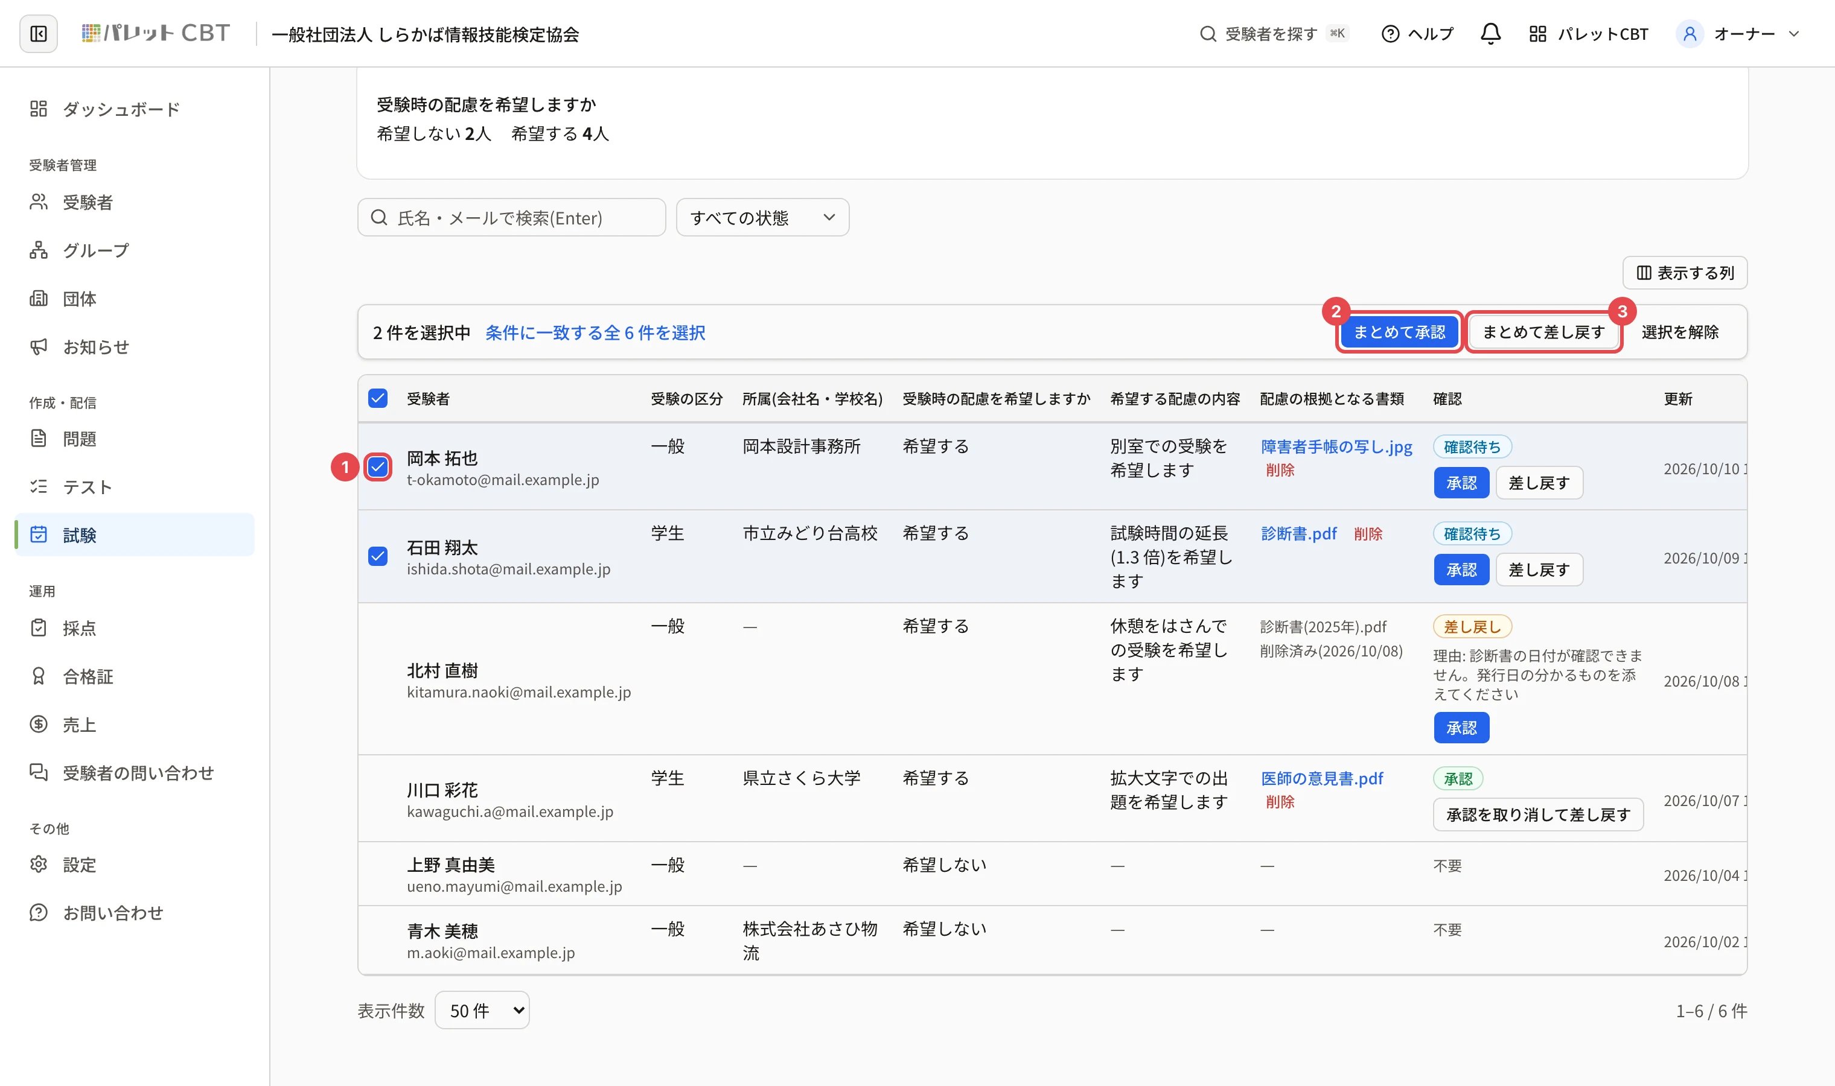Open 試験 in the sidebar
This screenshot has height=1086, width=1835.
(x=135, y=535)
